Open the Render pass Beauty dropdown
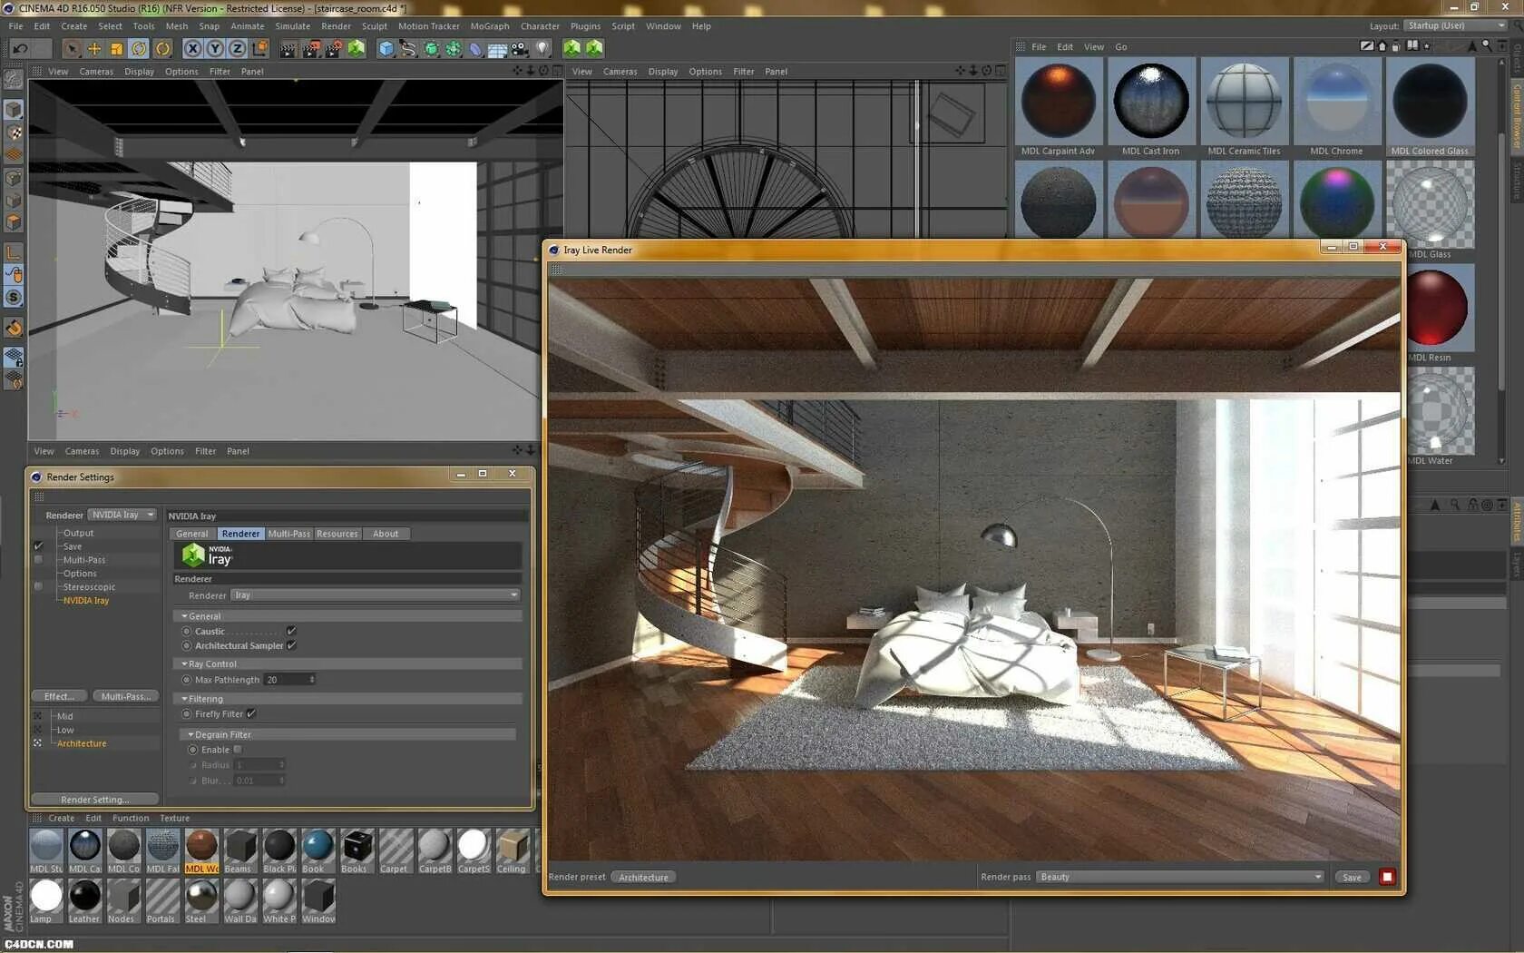1524x953 pixels. [x=1180, y=877]
